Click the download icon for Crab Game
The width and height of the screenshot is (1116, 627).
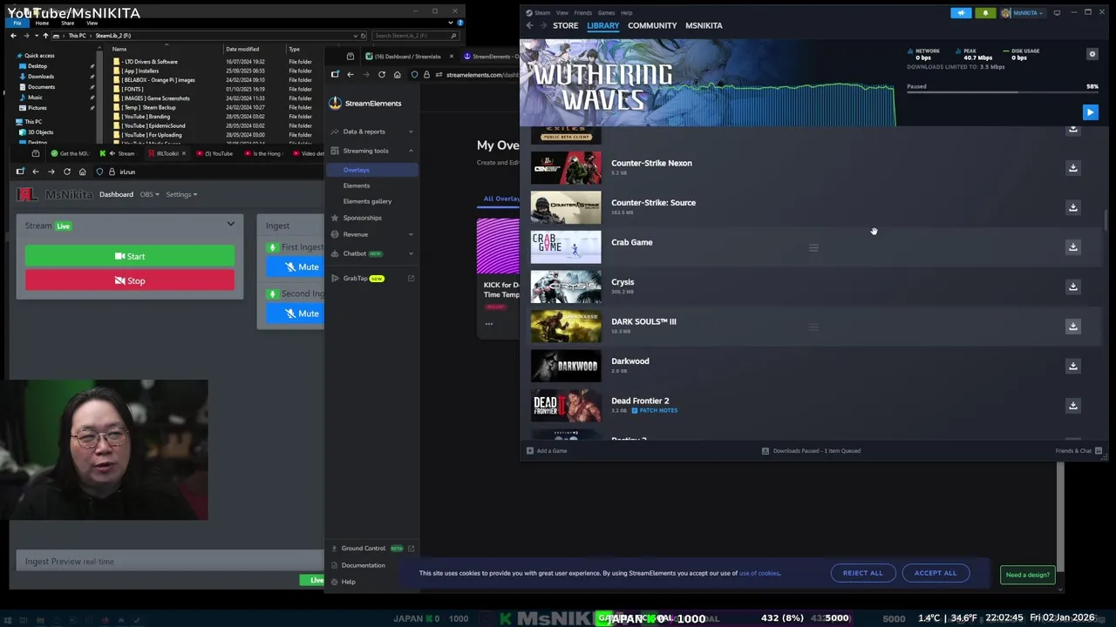(1073, 247)
